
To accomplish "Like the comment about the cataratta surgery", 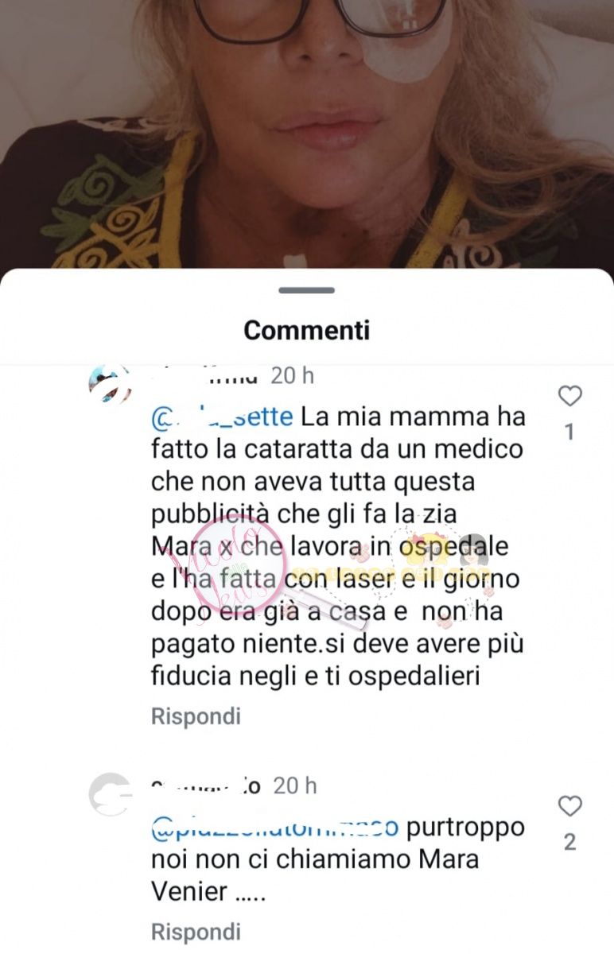I will coord(569,396).
